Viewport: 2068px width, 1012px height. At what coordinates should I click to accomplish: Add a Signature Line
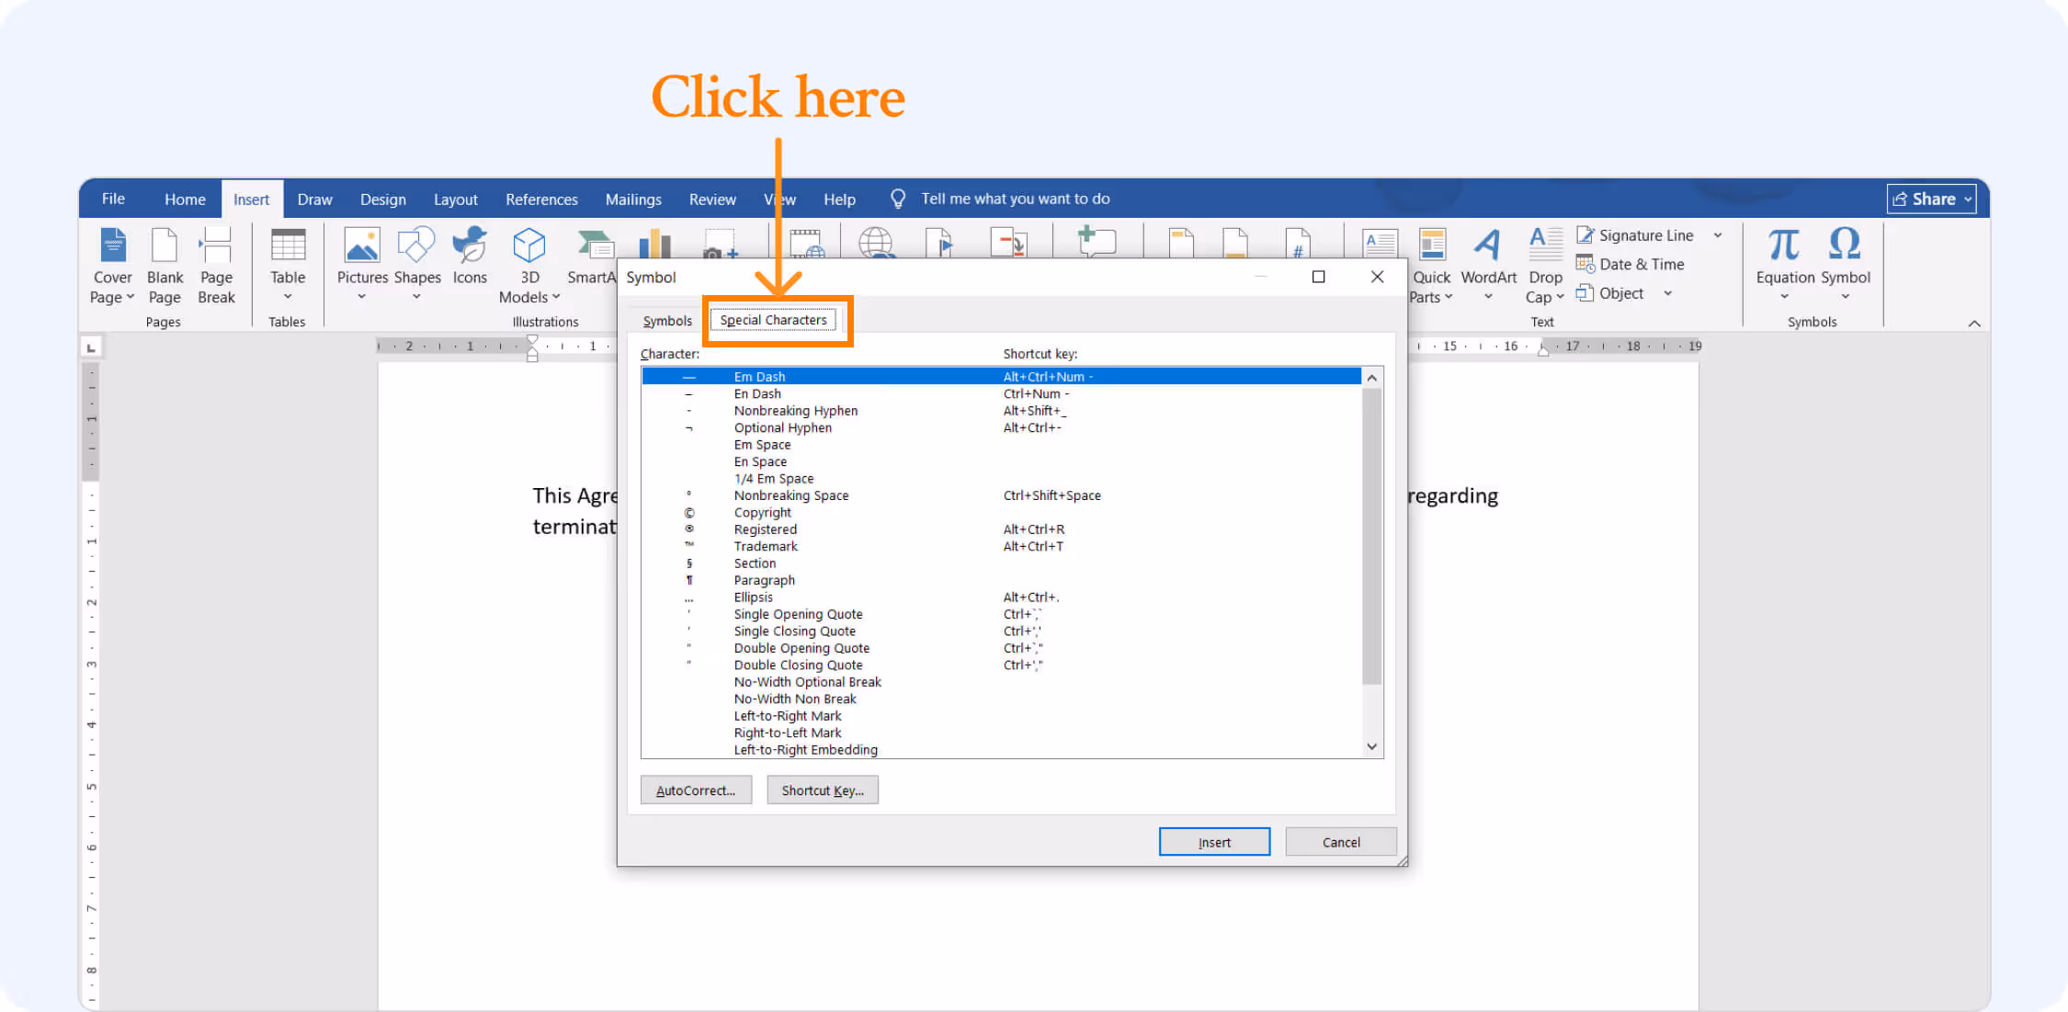click(1637, 235)
